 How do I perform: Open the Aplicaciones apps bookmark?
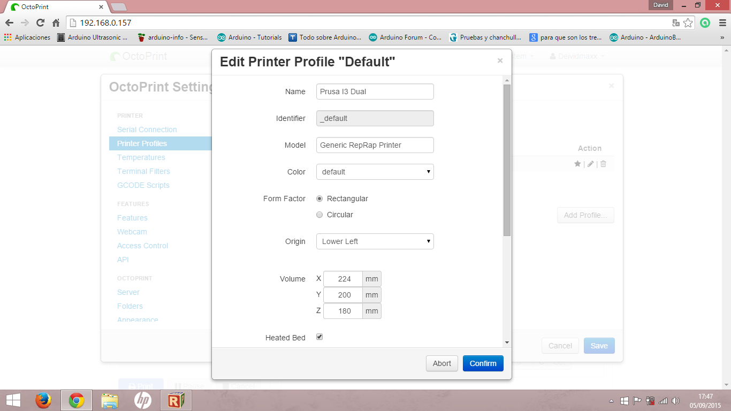click(27, 37)
